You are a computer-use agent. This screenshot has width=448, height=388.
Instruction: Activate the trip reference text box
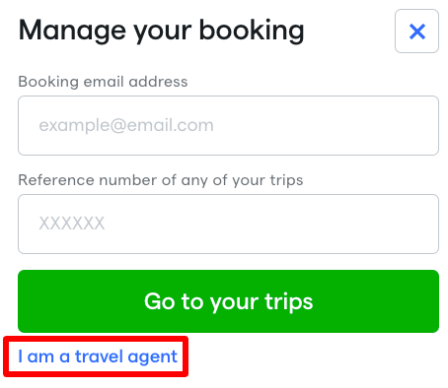pyautogui.click(x=228, y=224)
